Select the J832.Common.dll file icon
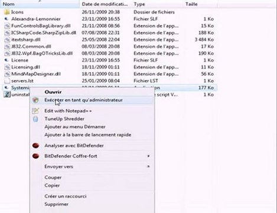The width and height of the screenshot is (277, 213). point(7,47)
